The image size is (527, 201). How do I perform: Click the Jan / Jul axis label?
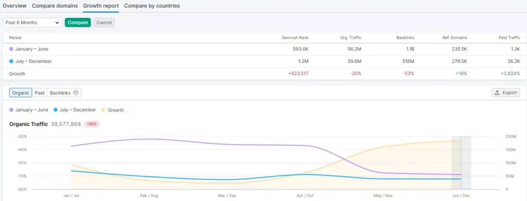coord(71,195)
